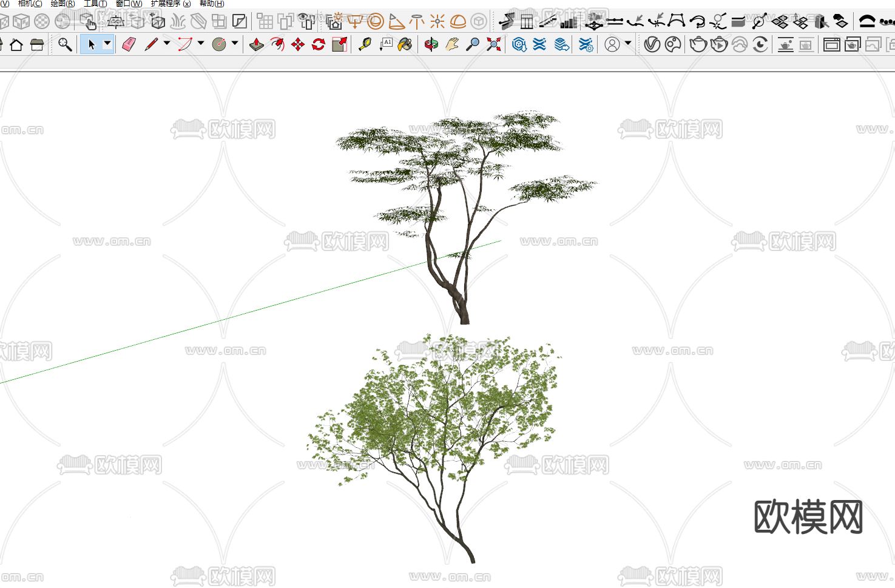Viewport: 895px width, 588px height.
Task: Open the Extension Warehouse
Action: click(x=539, y=44)
